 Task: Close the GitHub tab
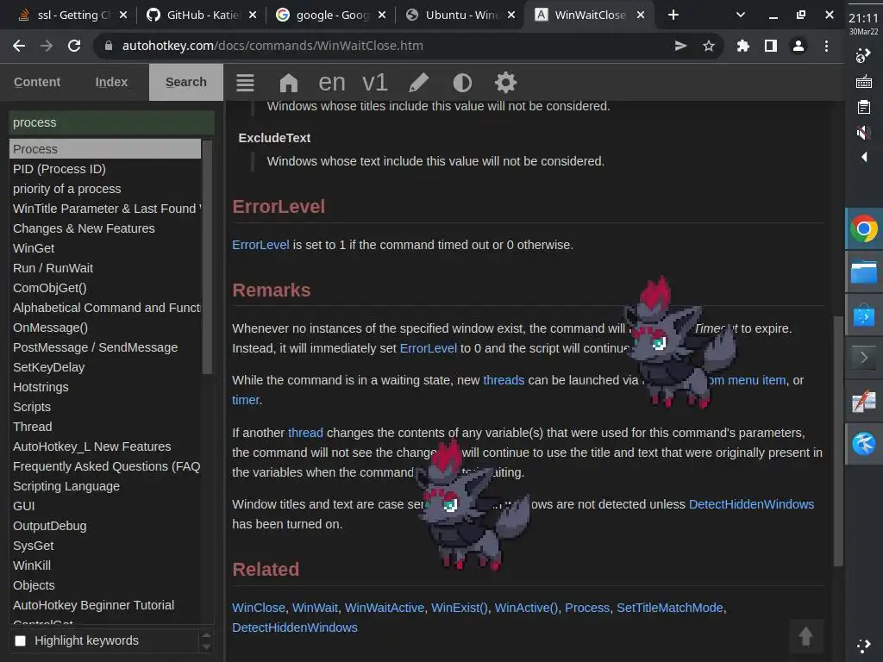[x=253, y=16]
